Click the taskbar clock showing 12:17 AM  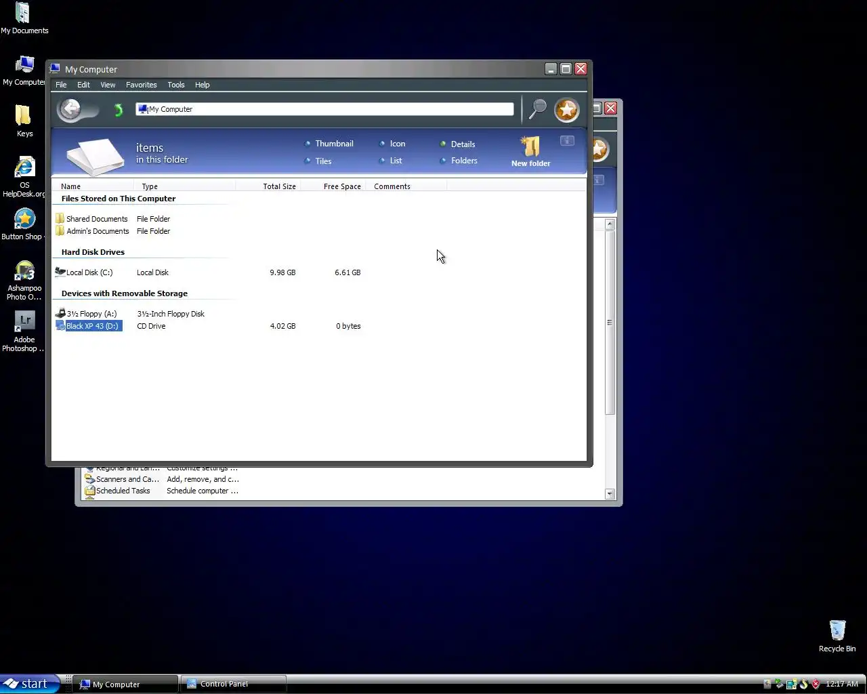(x=842, y=684)
